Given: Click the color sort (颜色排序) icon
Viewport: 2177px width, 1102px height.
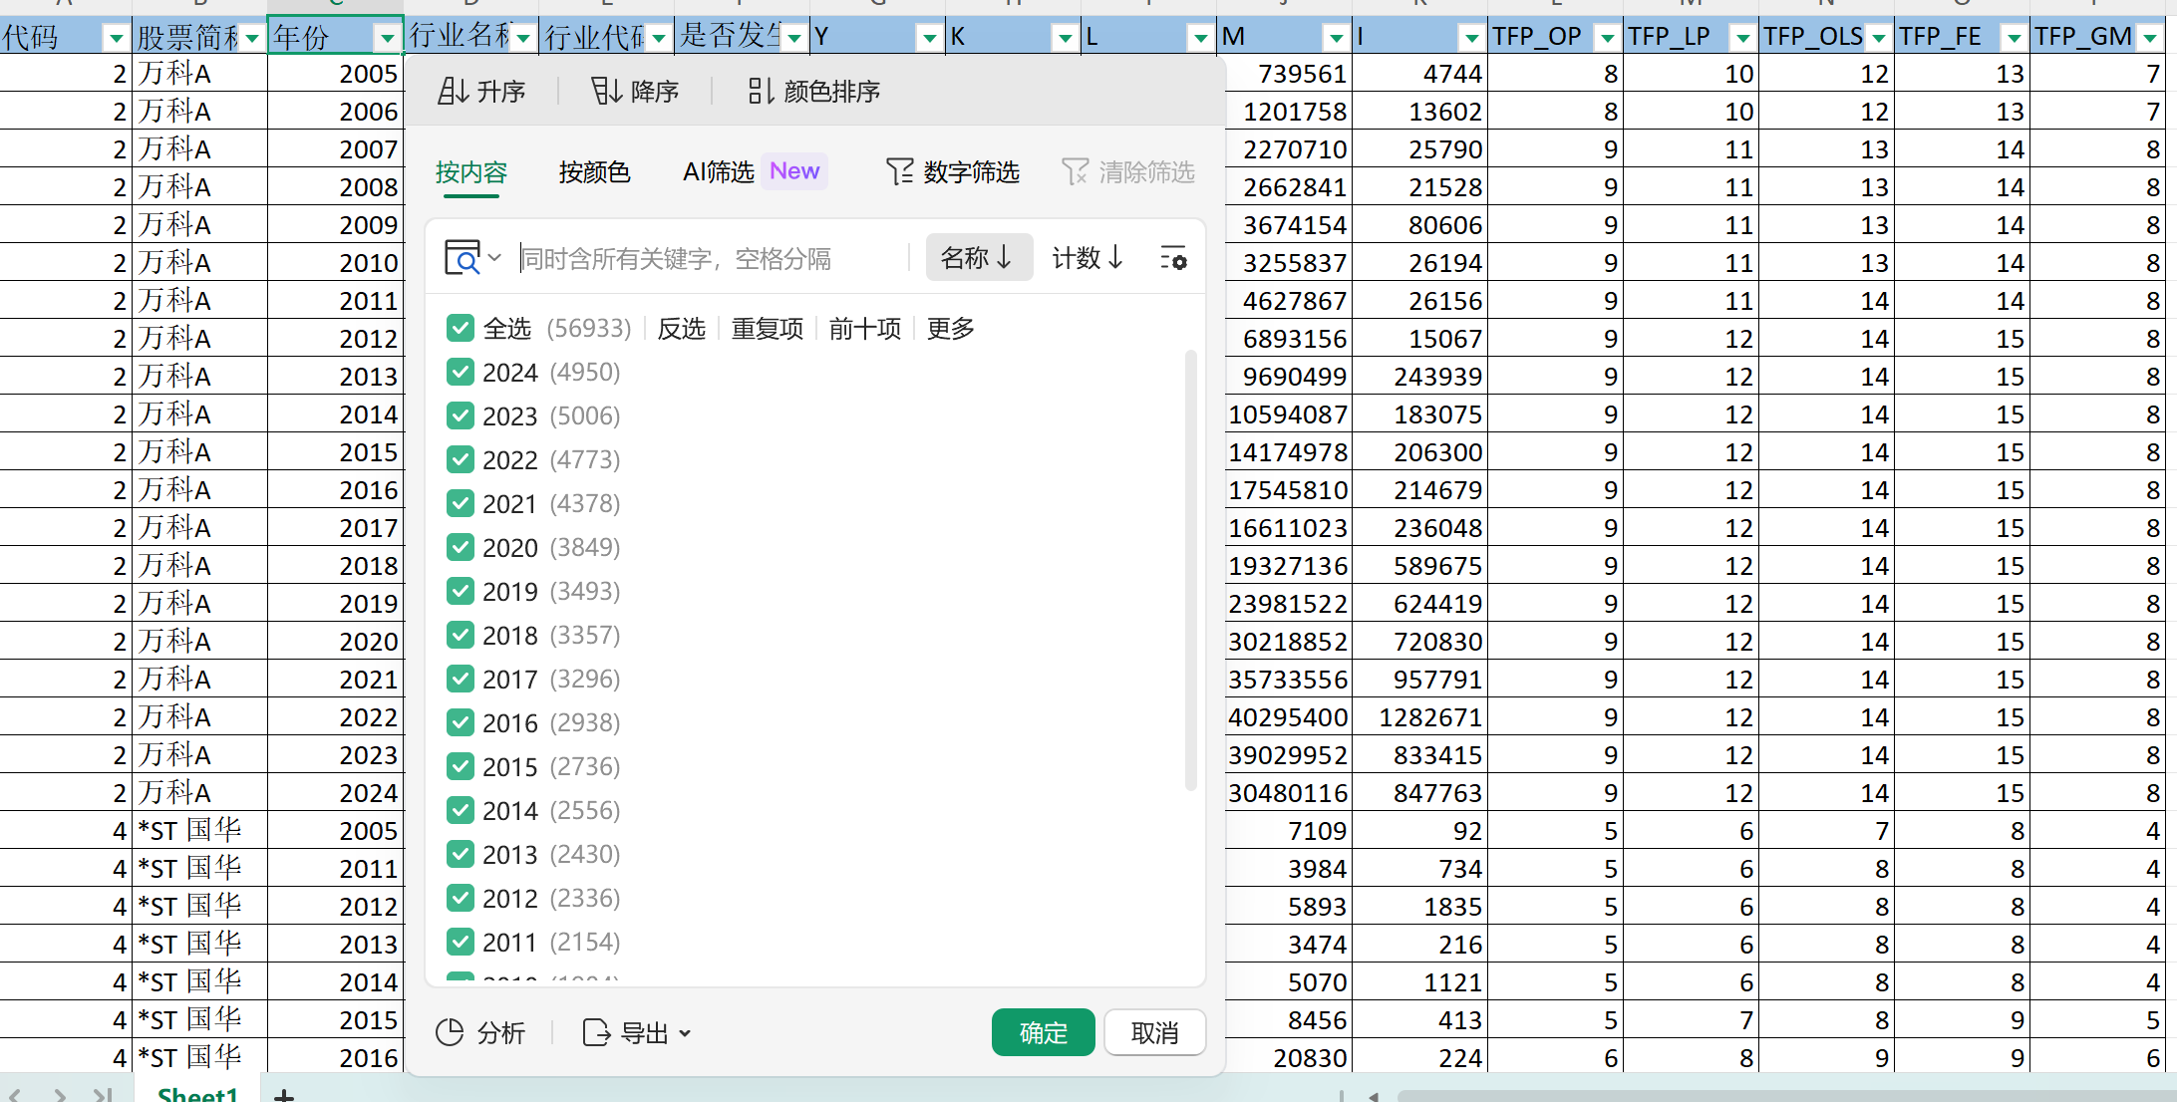Looking at the screenshot, I should tap(761, 92).
